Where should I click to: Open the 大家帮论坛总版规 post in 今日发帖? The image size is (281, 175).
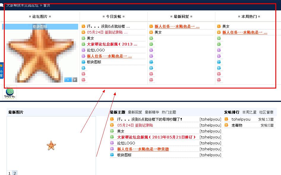112,44
